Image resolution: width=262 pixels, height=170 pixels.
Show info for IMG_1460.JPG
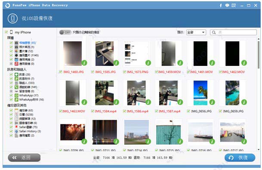tap(84, 63)
